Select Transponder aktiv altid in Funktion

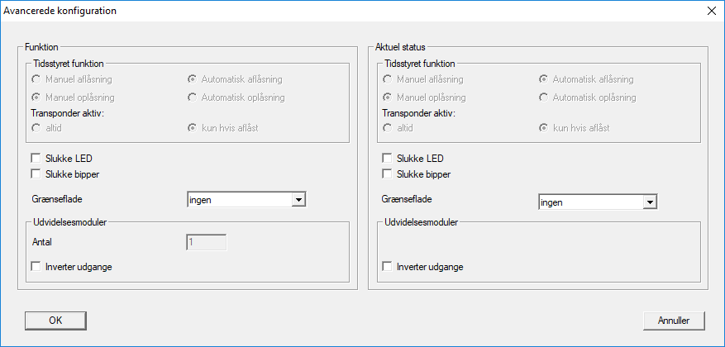point(36,129)
